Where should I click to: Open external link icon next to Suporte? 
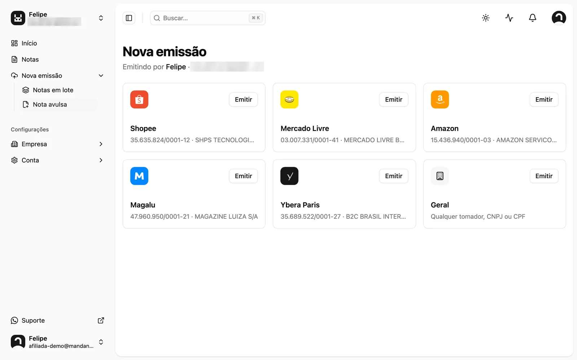pyautogui.click(x=101, y=320)
